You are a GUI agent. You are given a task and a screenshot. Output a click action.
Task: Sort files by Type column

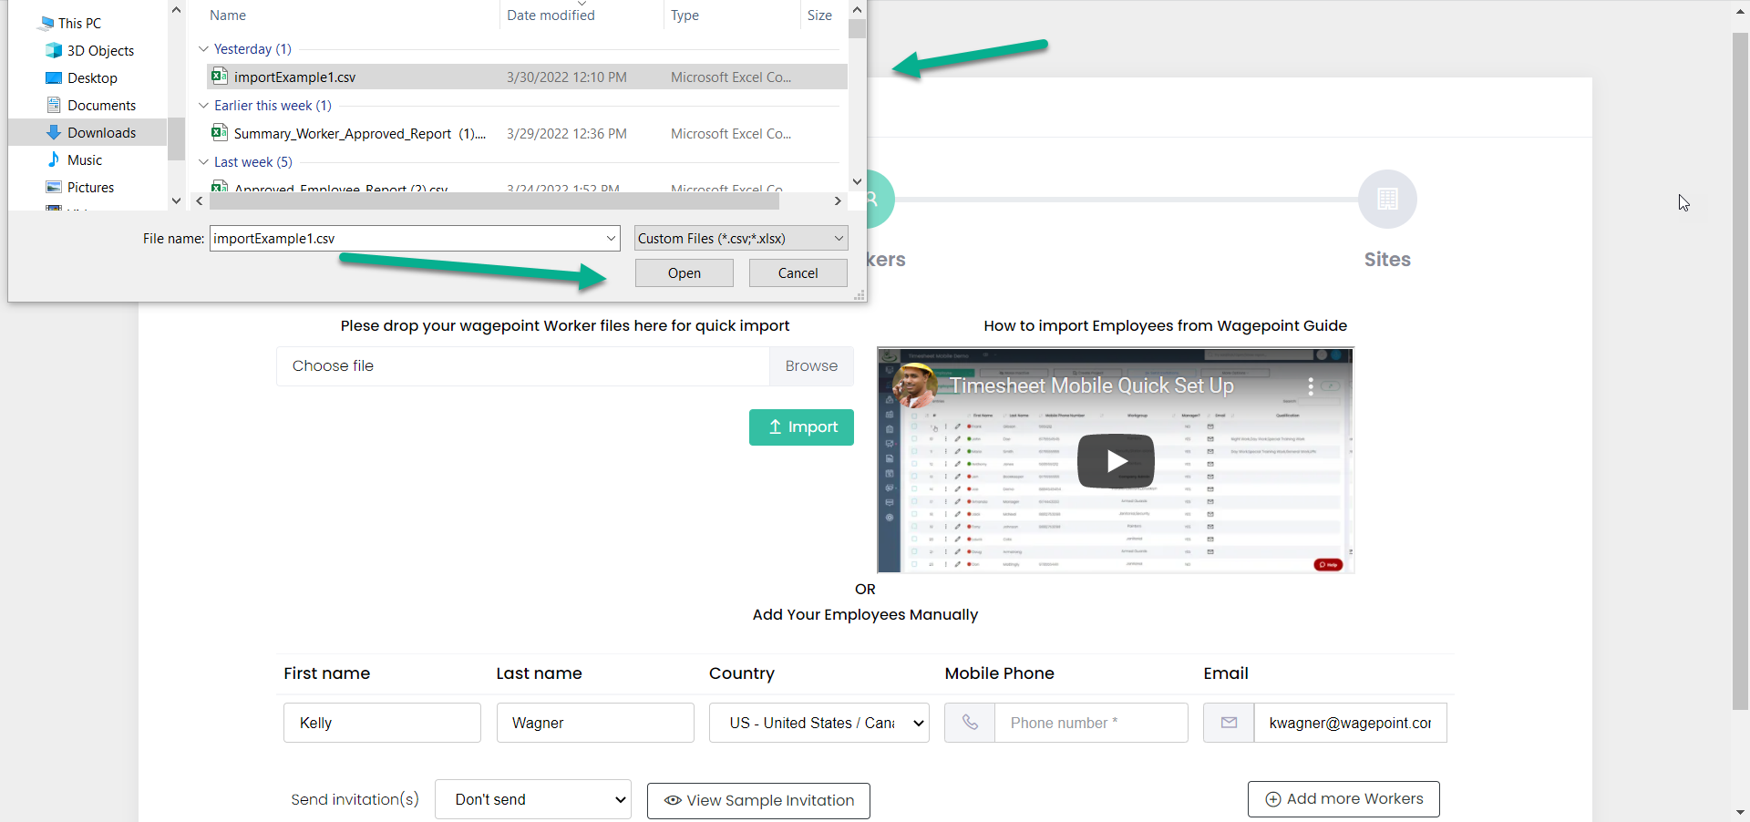(685, 15)
